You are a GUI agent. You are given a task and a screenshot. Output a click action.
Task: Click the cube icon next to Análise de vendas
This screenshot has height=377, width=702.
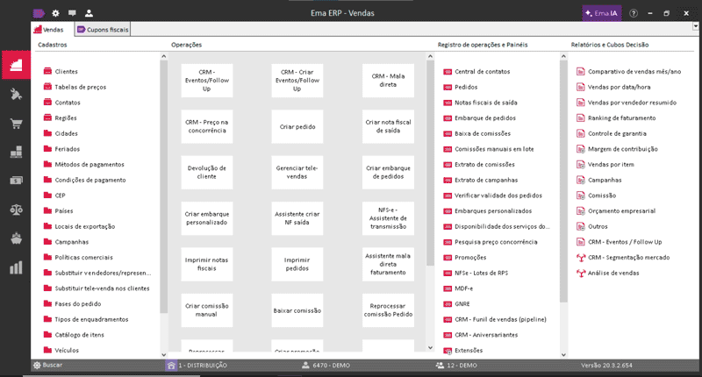(x=581, y=273)
